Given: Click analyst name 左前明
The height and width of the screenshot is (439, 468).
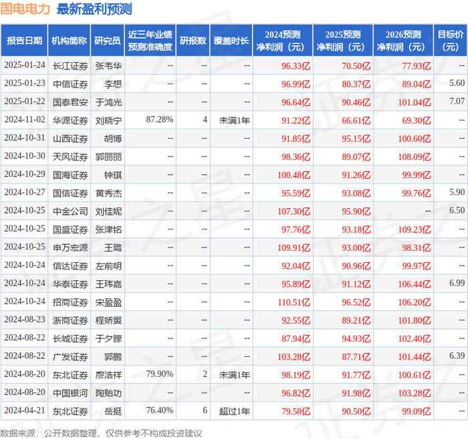Looking at the screenshot, I should (108, 266).
